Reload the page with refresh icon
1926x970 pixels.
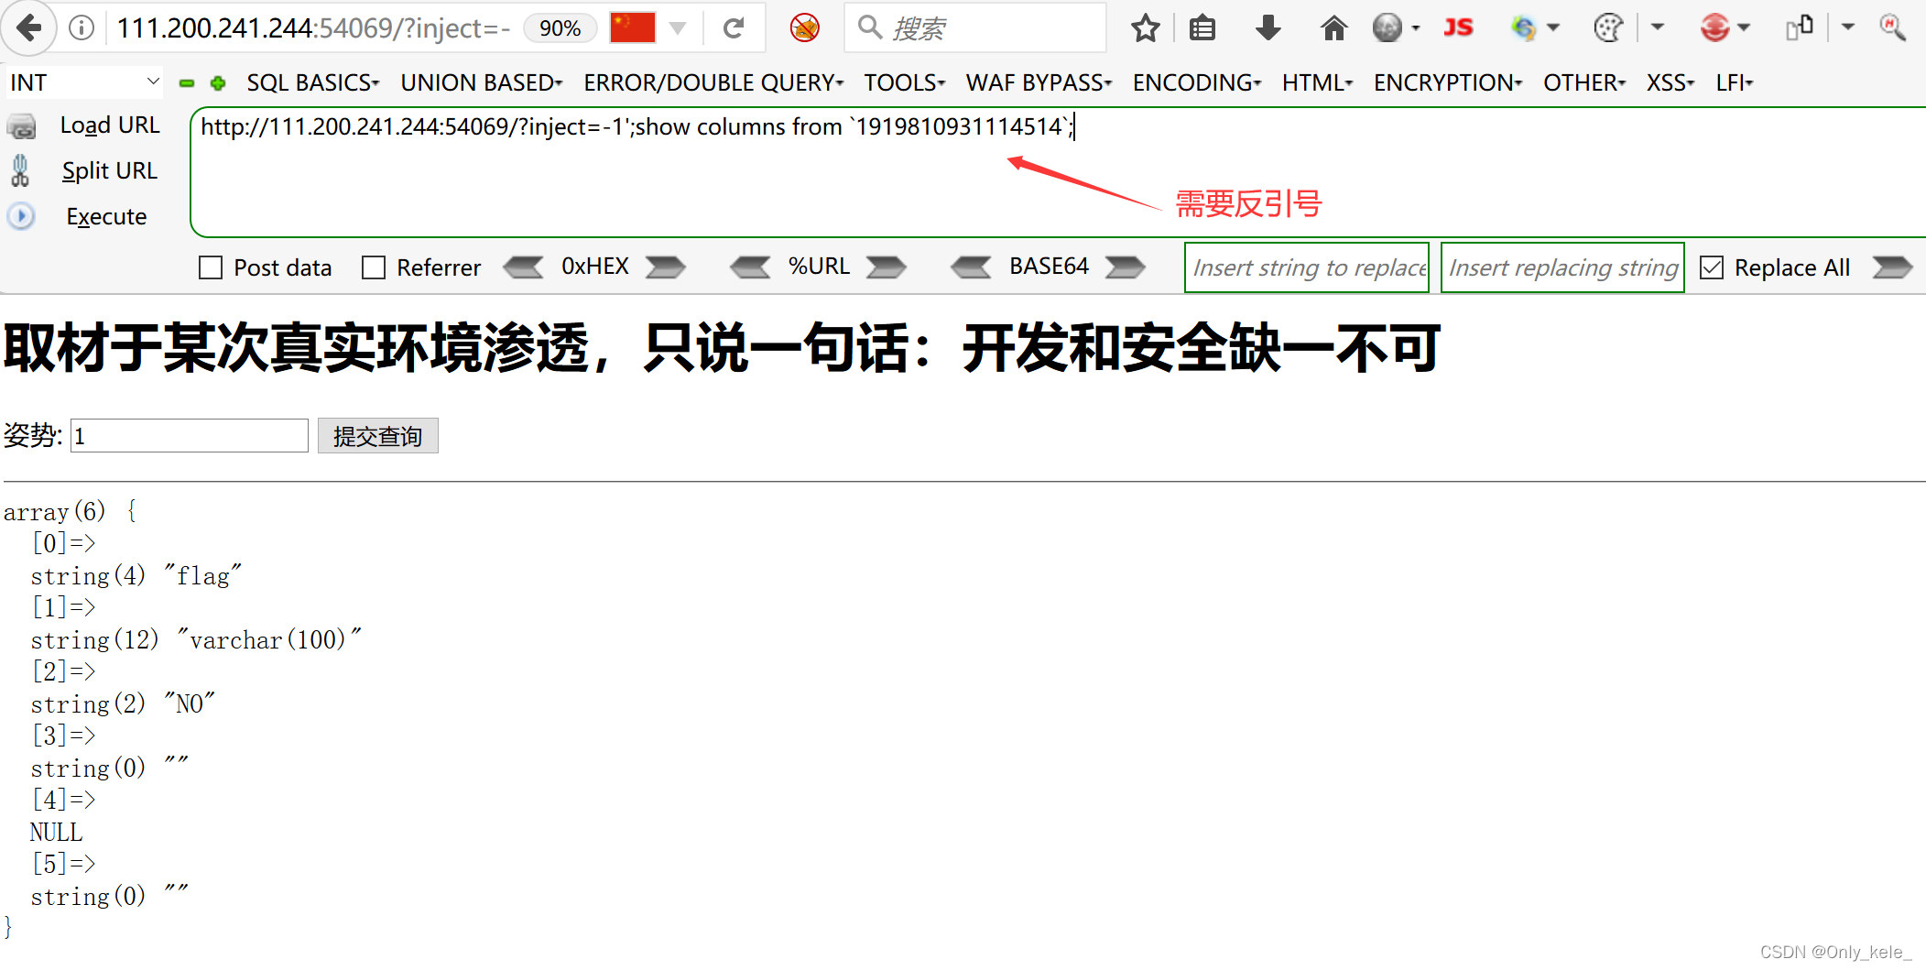734,28
